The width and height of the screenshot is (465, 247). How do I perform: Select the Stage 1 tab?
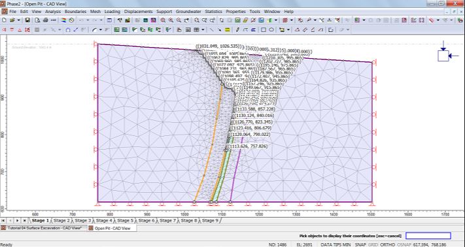(40, 220)
